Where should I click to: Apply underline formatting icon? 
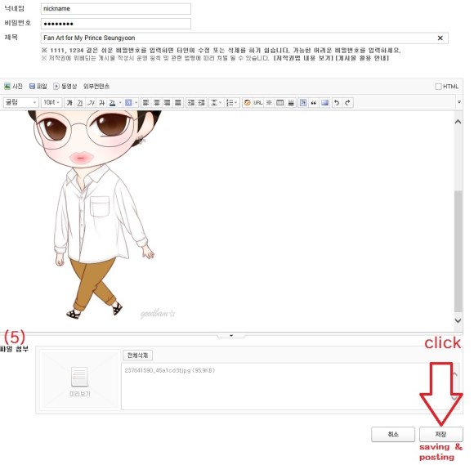tap(80, 103)
